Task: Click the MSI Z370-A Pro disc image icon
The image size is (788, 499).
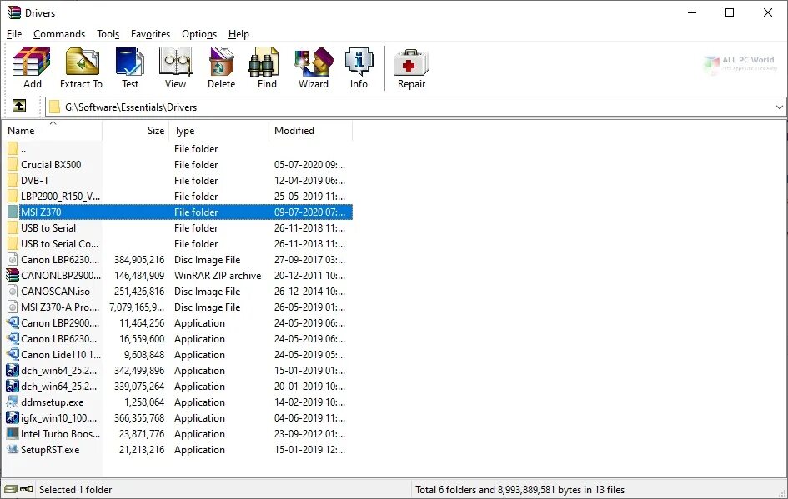Action: [x=13, y=307]
